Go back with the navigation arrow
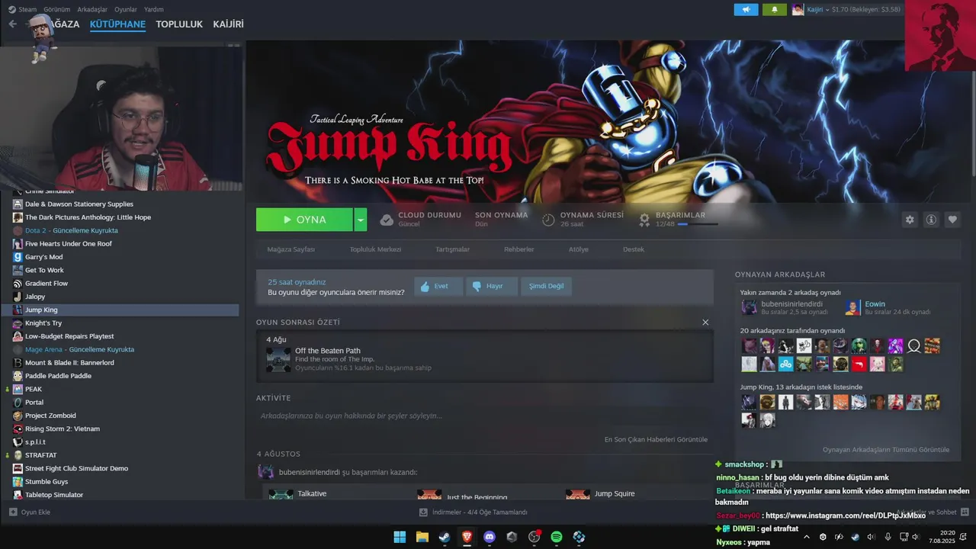Screen dimensions: 976x549 click(12, 24)
